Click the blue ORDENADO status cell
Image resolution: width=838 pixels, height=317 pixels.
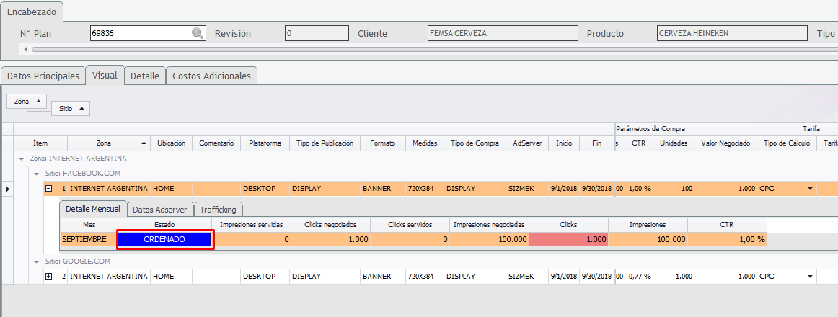pyautogui.click(x=165, y=239)
